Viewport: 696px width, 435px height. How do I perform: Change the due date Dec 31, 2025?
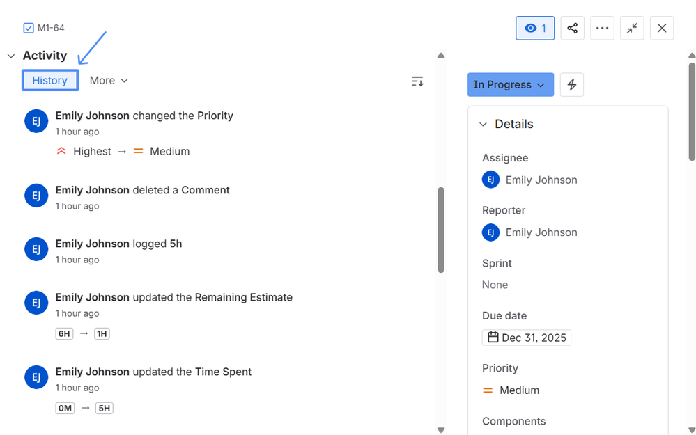click(534, 337)
